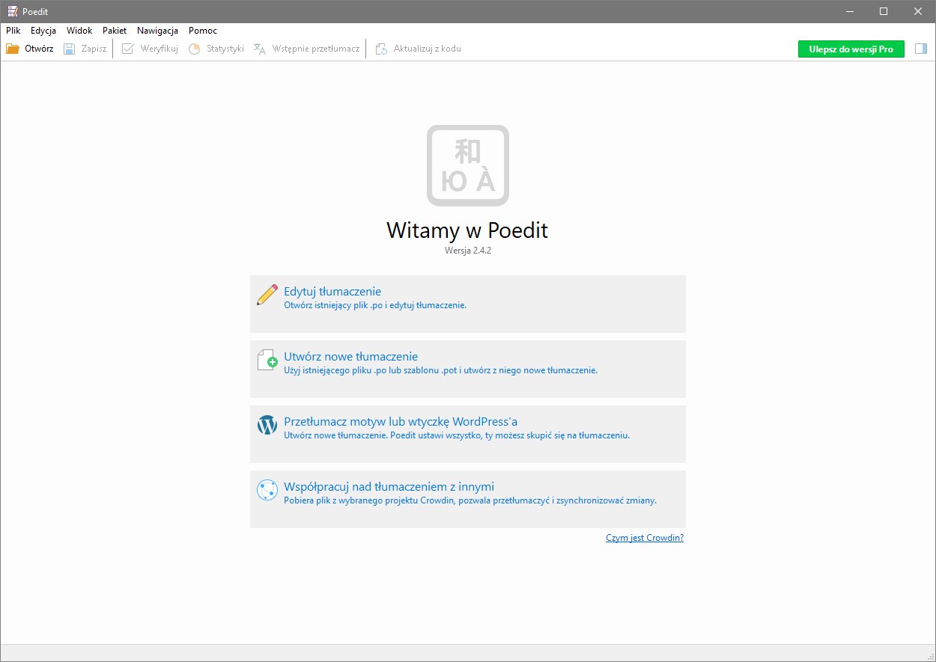The width and height of the screenshot is (936, 662).
Task: Click the Ulepsz do wersji Pro button
Action: pos(851,49)
